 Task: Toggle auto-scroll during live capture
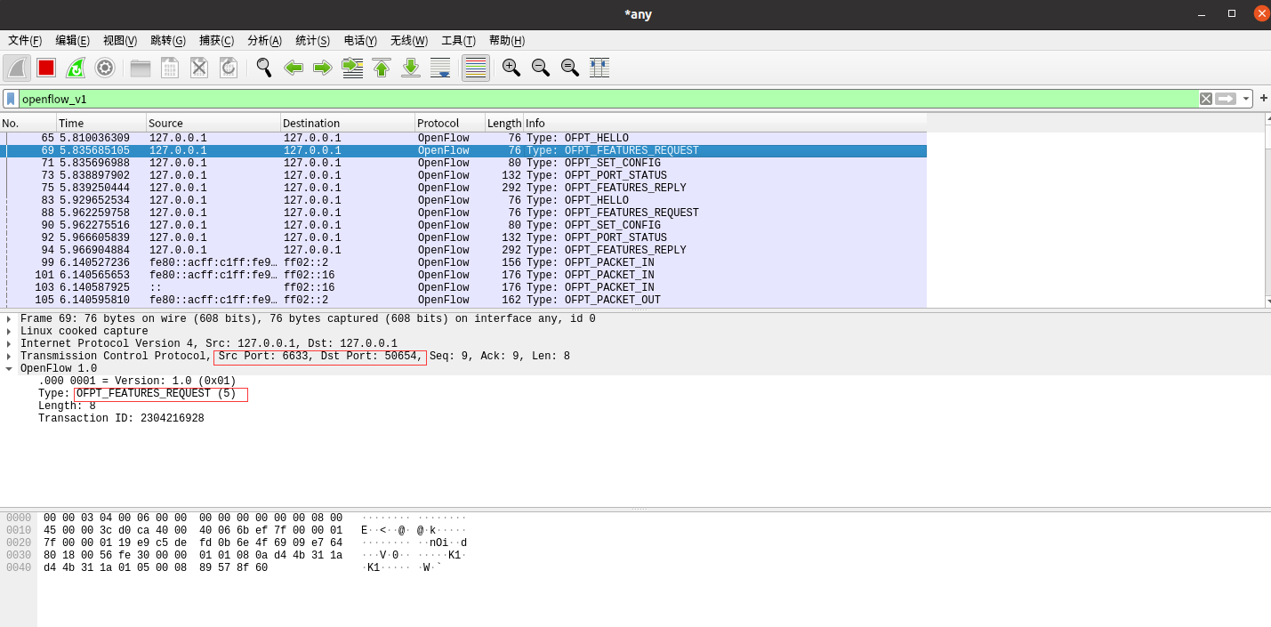(x=440, y=68)
